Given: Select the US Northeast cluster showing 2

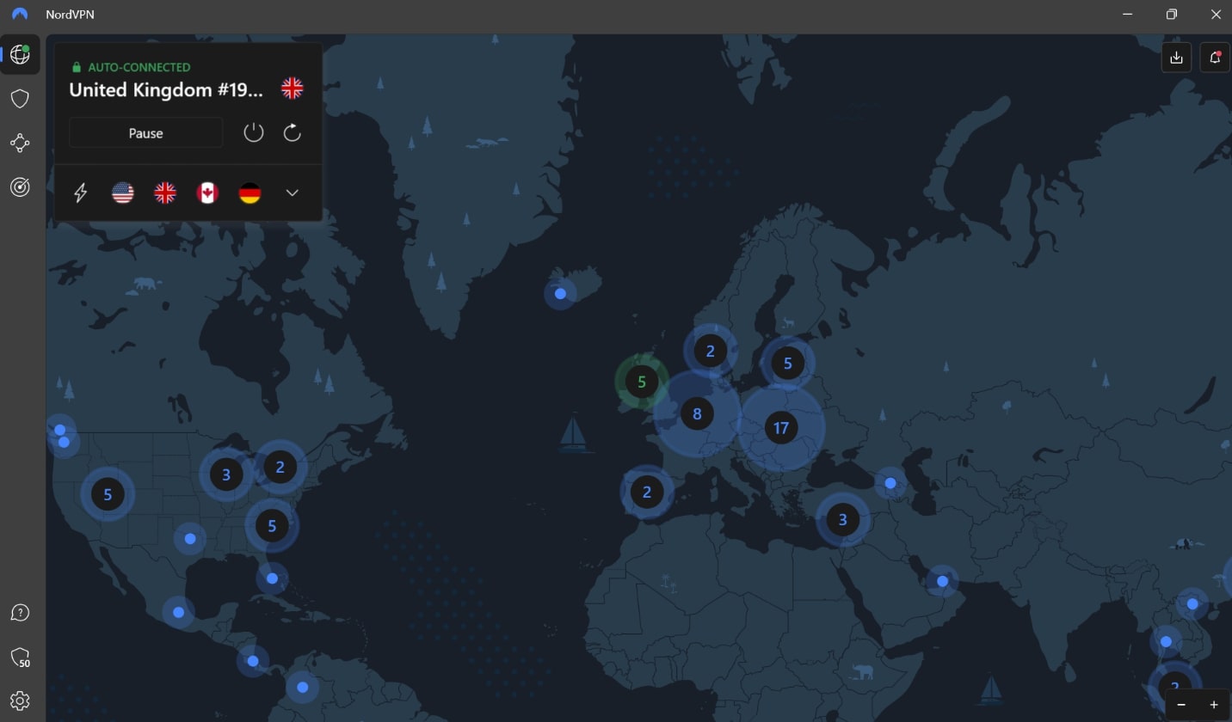Looking at the screenshot, I should click(280, 467).
